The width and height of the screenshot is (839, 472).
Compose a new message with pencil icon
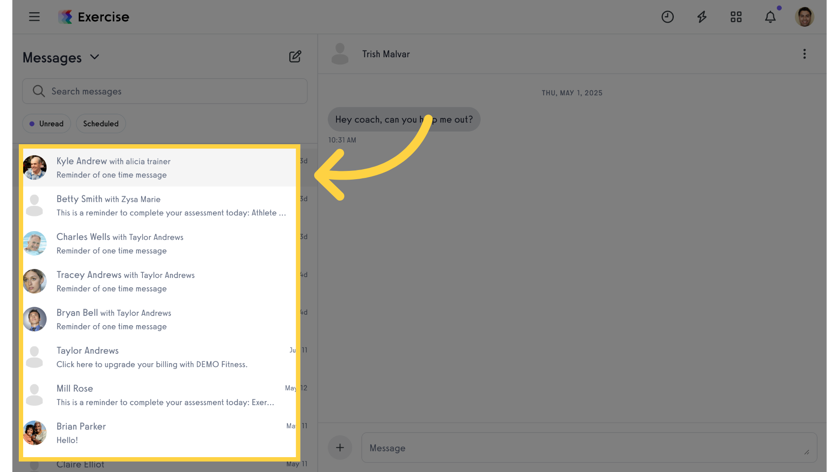[295, 56]
